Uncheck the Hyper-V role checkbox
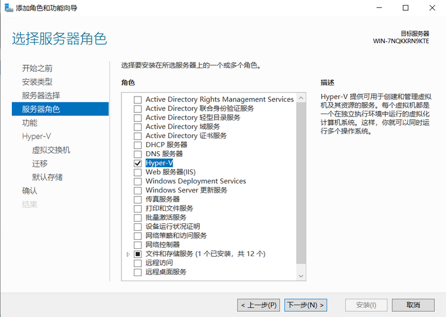 [138, 163]
